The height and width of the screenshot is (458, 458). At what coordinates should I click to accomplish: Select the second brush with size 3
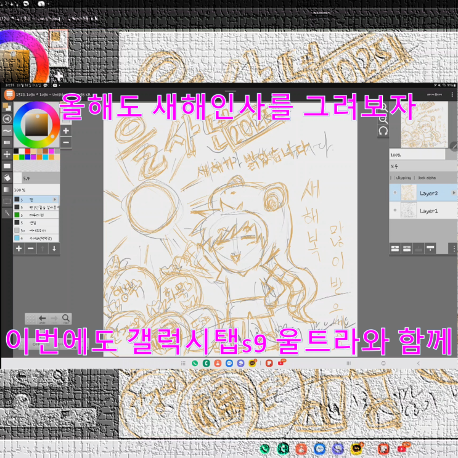(36, 207)
